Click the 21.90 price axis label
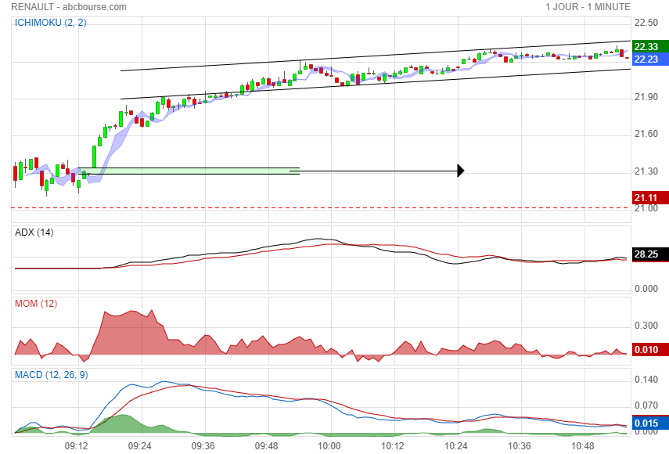 click(x=646, y=97)
